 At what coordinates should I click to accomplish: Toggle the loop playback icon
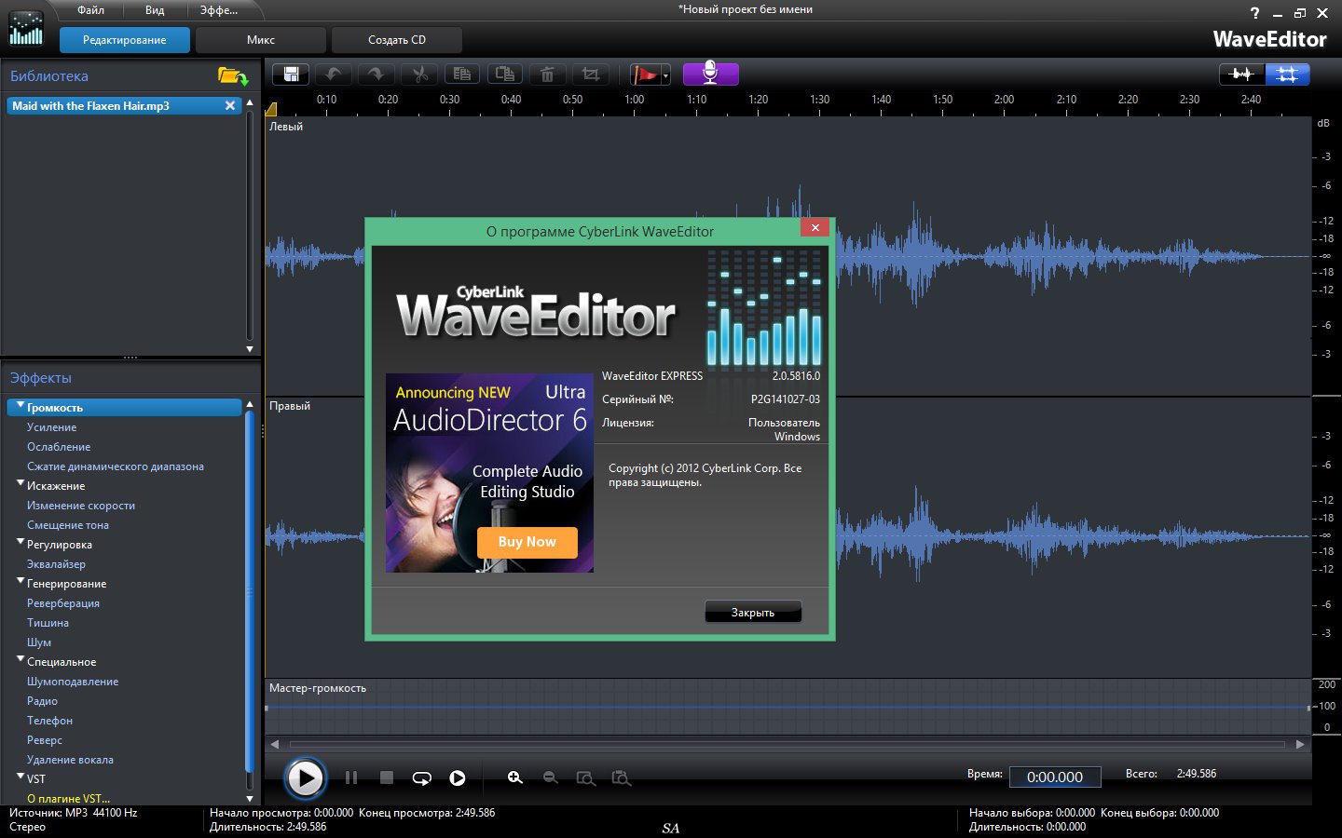pyautogui.click(x=422, y=778)
